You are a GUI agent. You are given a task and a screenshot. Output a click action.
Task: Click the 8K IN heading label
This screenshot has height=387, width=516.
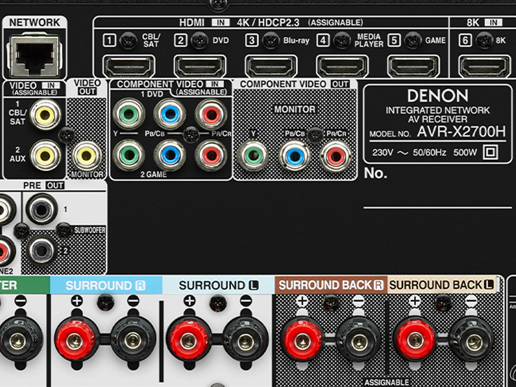click(484, 23)
